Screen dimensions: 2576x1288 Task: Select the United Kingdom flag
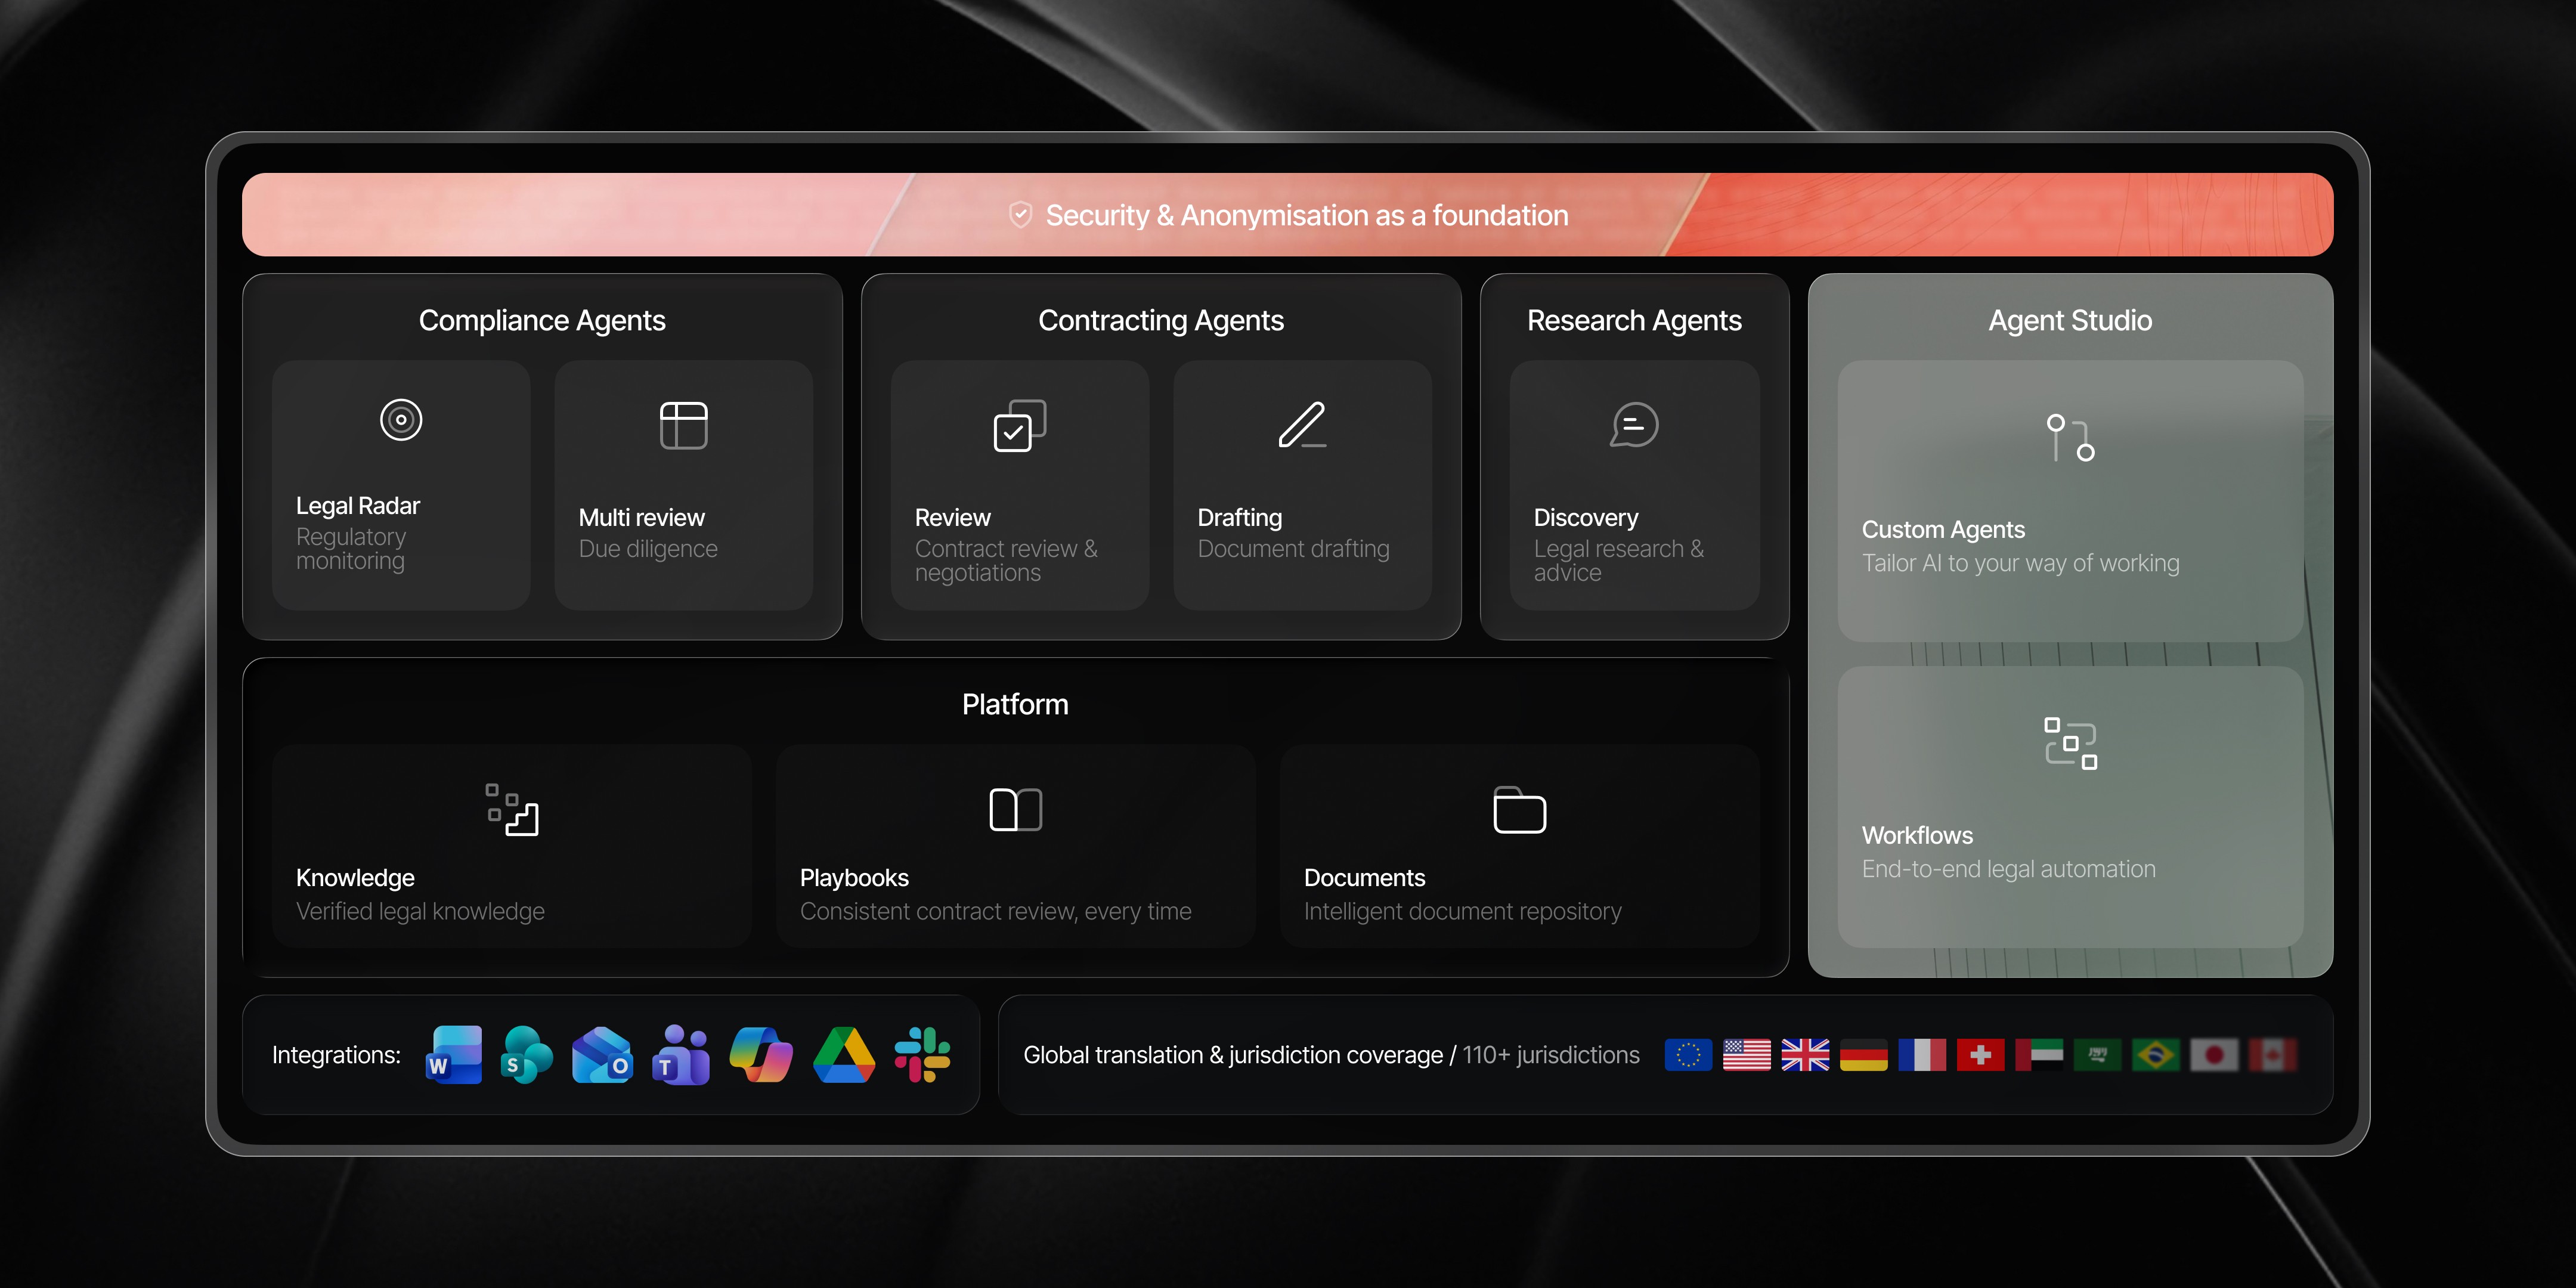[x=1806, y=1054]
